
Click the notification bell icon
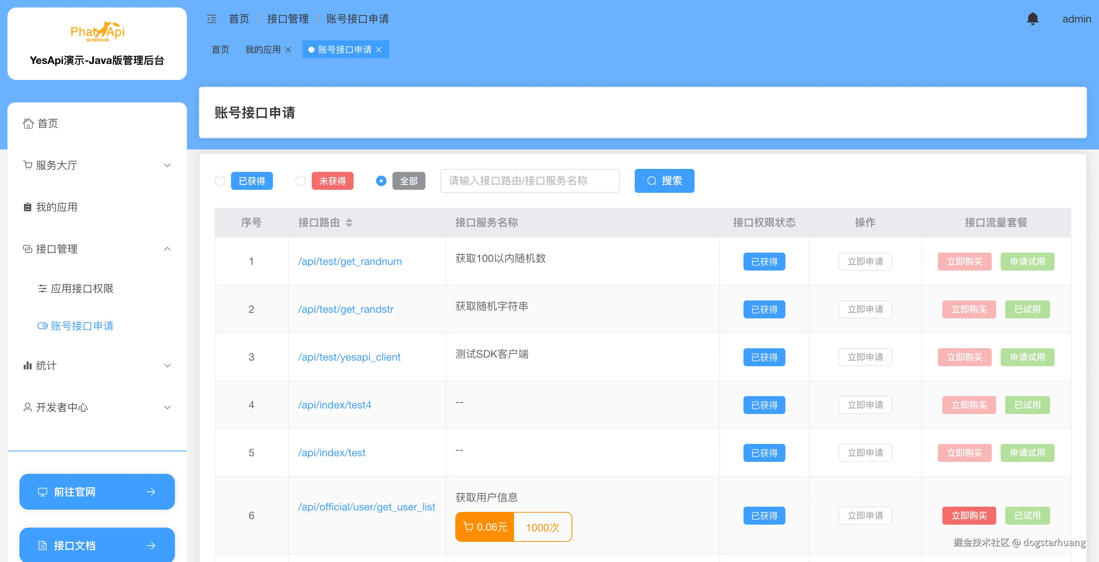(1032, 19)
